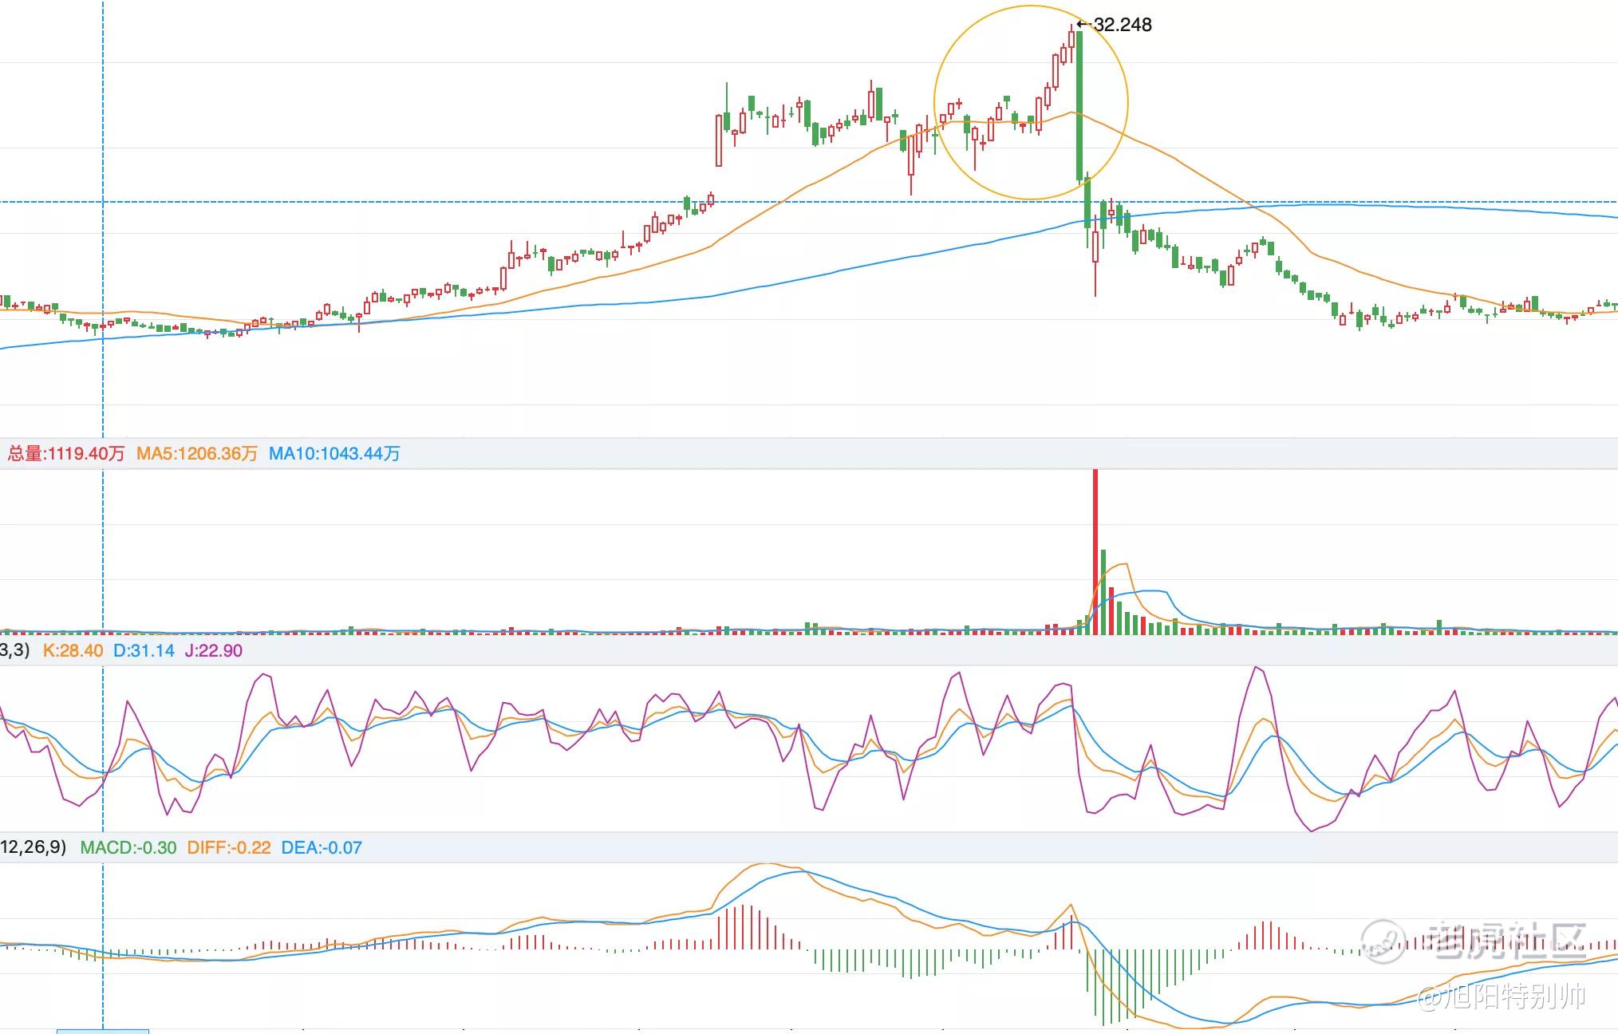The image size is (1618, 1034).
Task: Click the J:22.90 KDJ value
Action: tap(213, 651)
